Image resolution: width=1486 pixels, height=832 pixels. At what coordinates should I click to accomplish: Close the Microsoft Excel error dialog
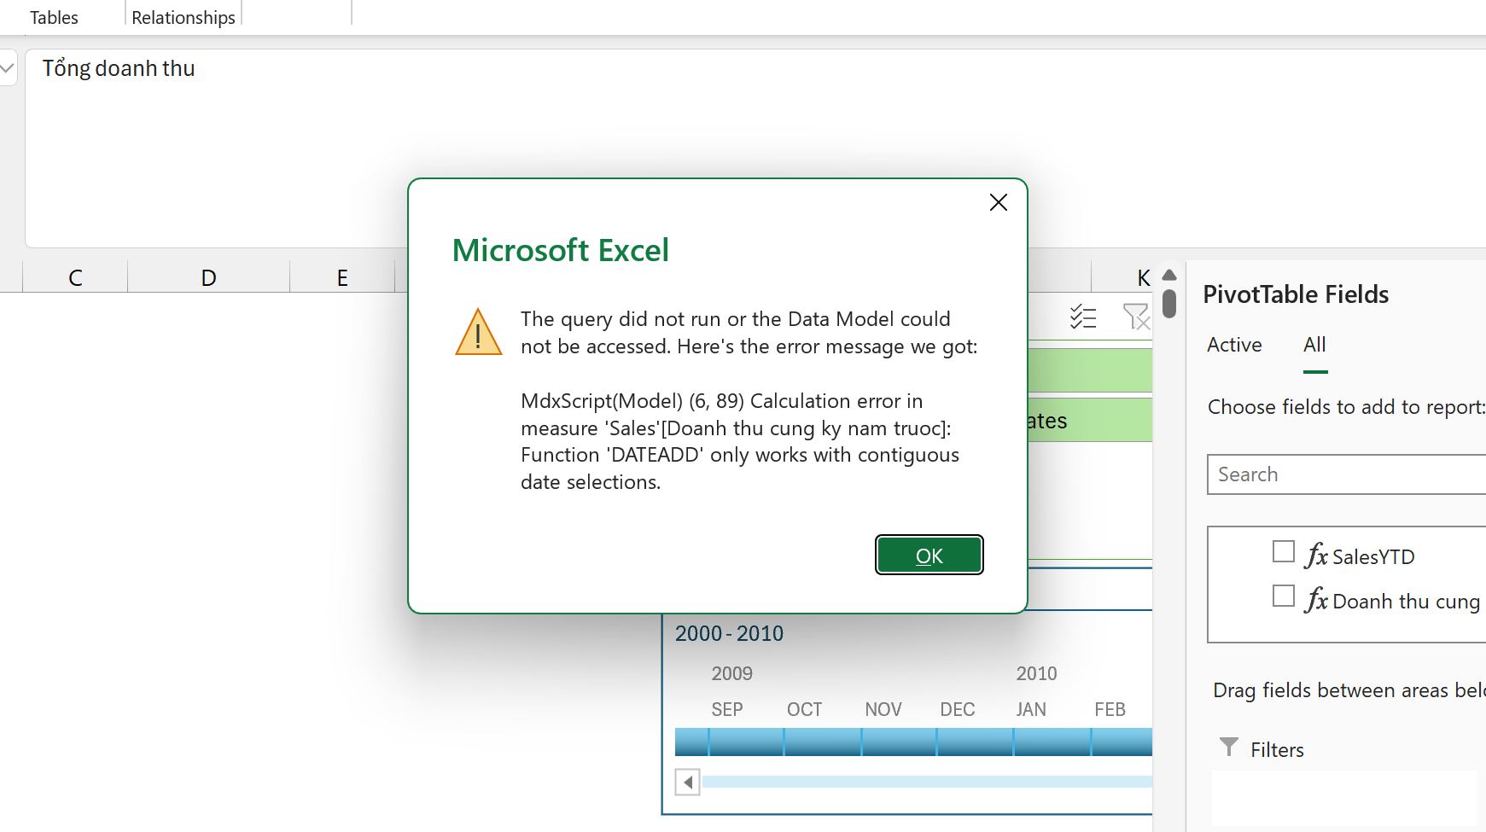999,202
